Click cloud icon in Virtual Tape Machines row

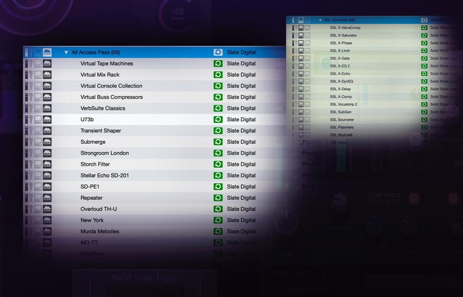coord(47,63)
